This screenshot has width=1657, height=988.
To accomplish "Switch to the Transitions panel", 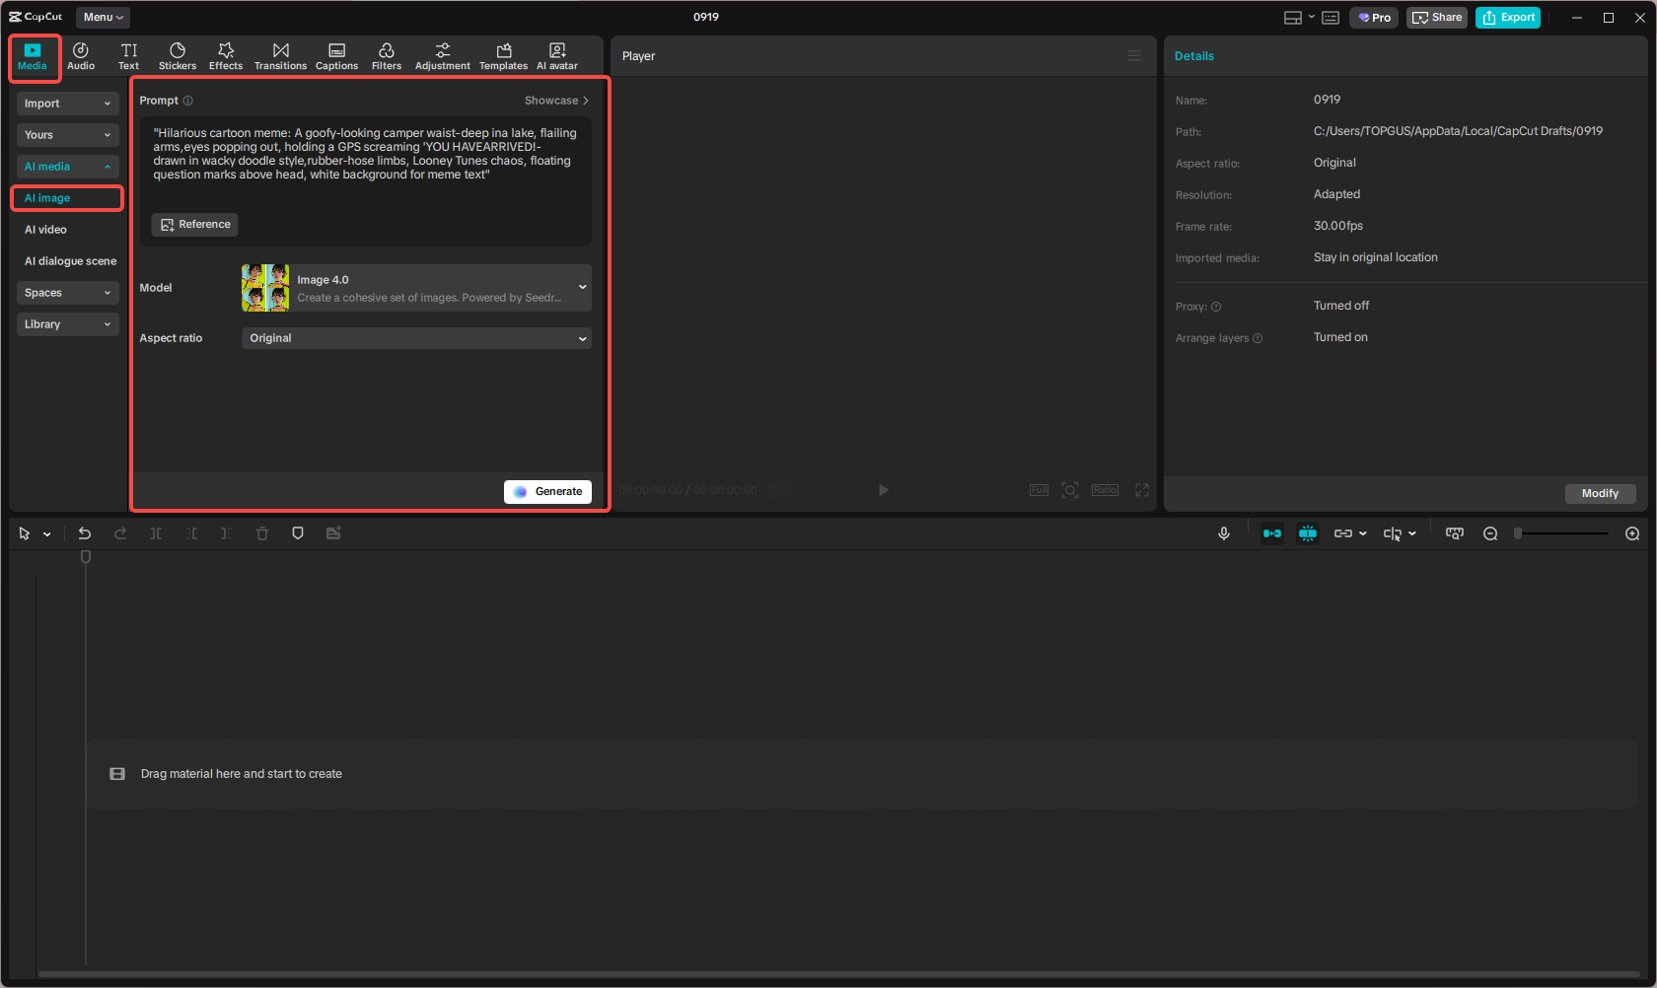I will pos(280,55).
